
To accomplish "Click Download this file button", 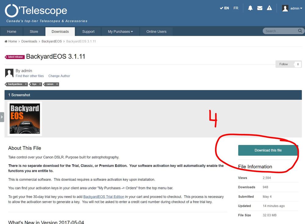I will point(268,150).
